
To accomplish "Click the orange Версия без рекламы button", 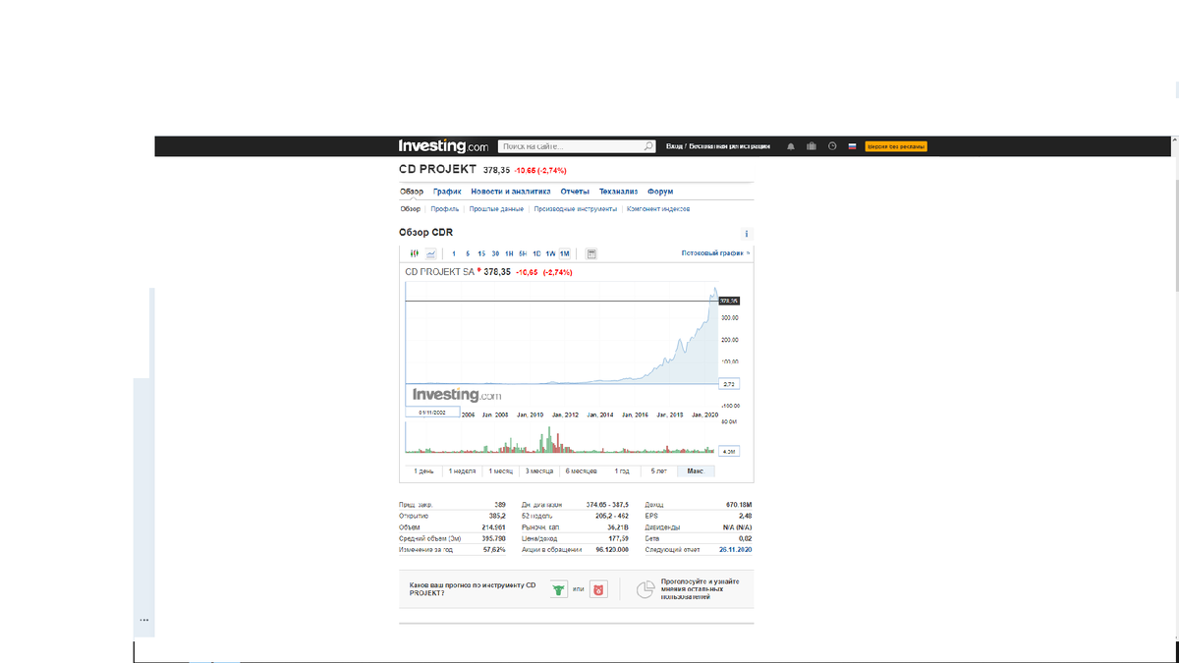I will pos(895,146).
